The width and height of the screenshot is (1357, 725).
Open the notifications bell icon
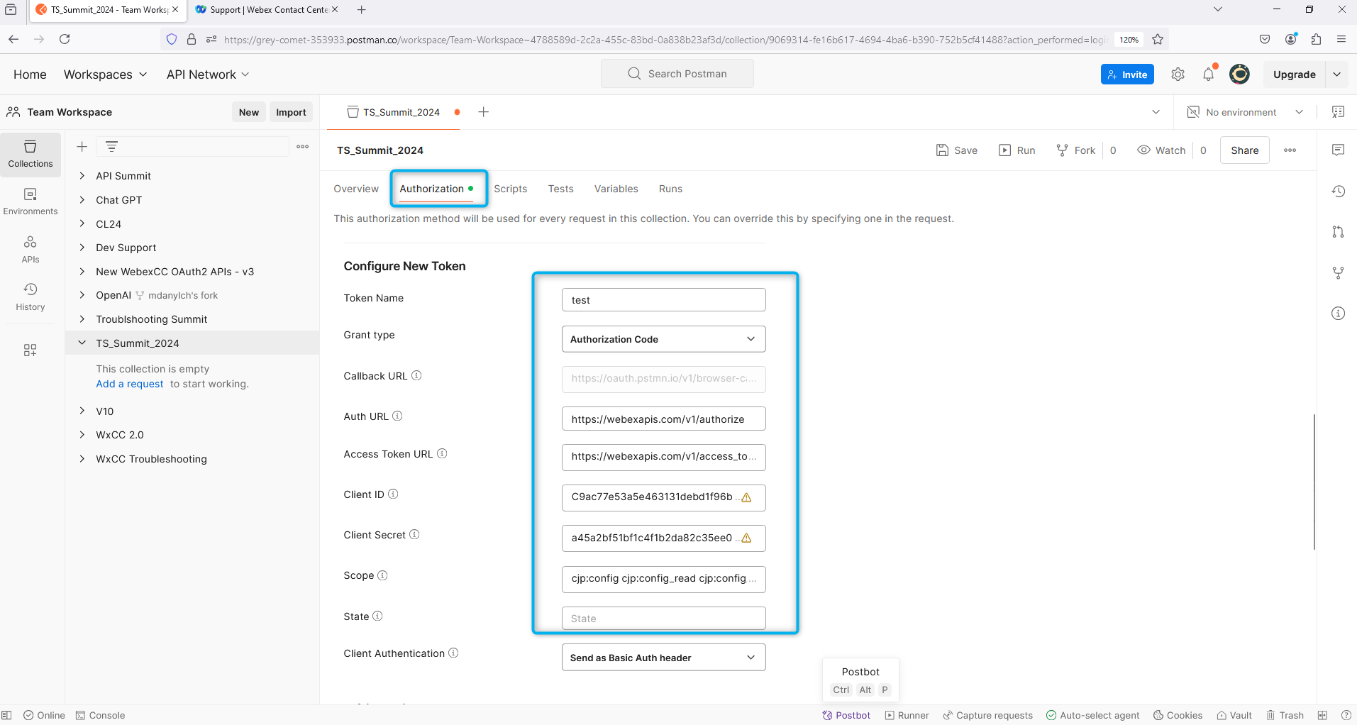click(1209, 74)
